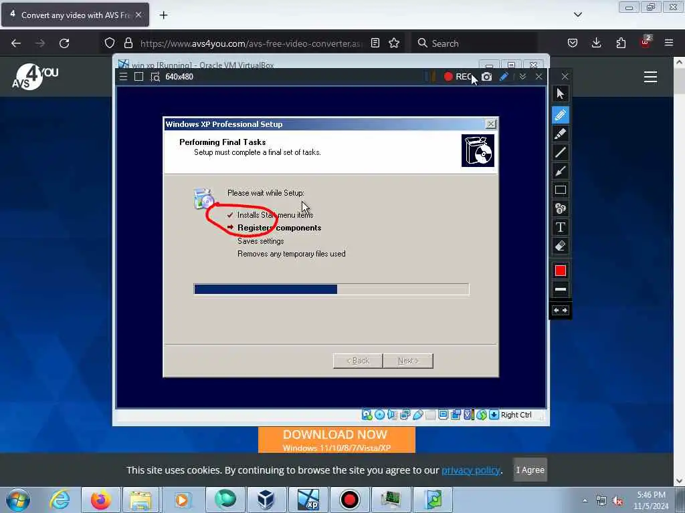Screen dimensions: 685x513
Task: Open the AVS4YOU site hamburger menu
Action: [650, 77]
